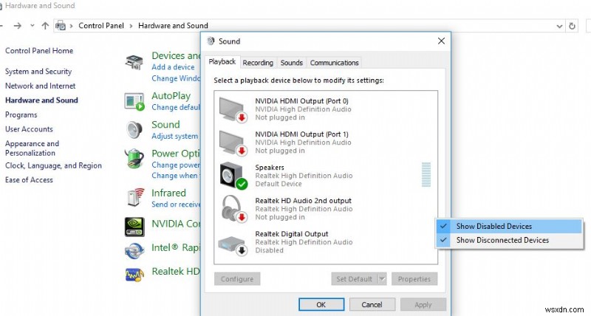The width and height of the screenshot is (591, 316).
Task: Open the Network and Internet link
Action: tap(41, 86)
